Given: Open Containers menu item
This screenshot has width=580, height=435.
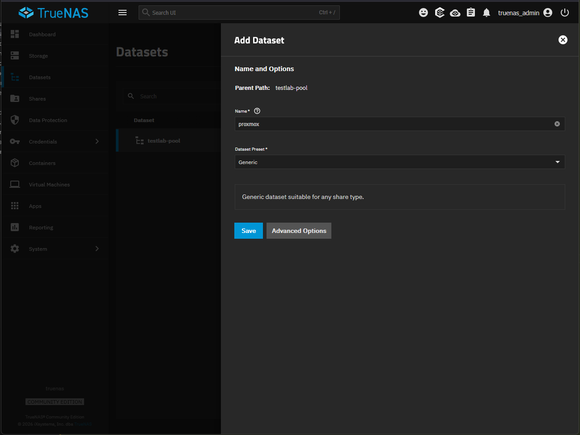Looking at the screenshot, I should tap(55, 163).
